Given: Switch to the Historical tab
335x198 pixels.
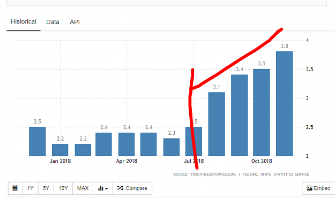Looking at the screenshot, I should (24, 22).
